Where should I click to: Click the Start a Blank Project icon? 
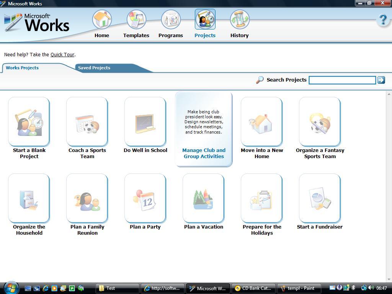(x=29, y=121)
